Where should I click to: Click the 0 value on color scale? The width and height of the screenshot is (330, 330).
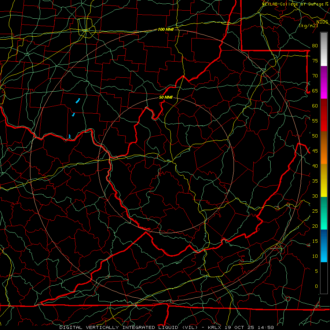click(x=316, y=286)
